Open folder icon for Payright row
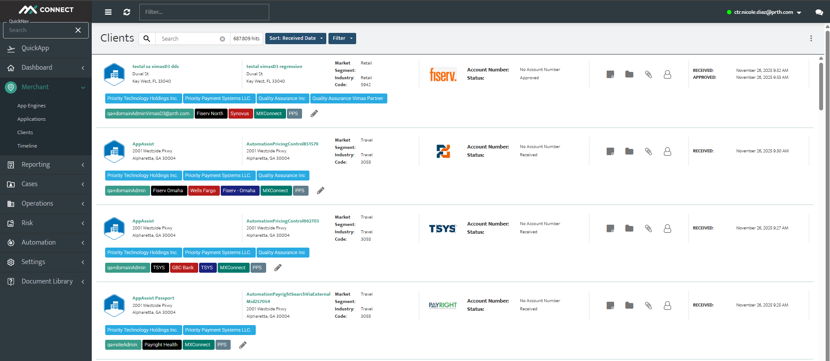830x361 pixels. (629, 306)
